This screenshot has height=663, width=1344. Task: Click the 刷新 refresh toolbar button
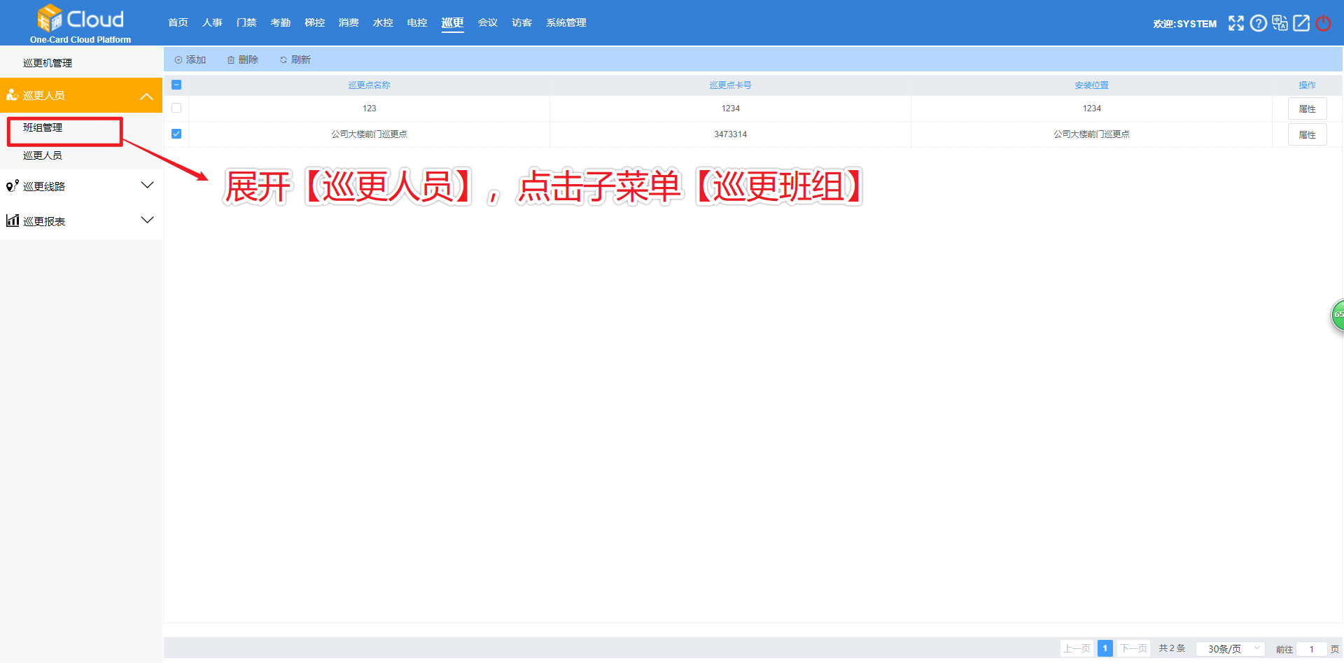pos(295,60)
